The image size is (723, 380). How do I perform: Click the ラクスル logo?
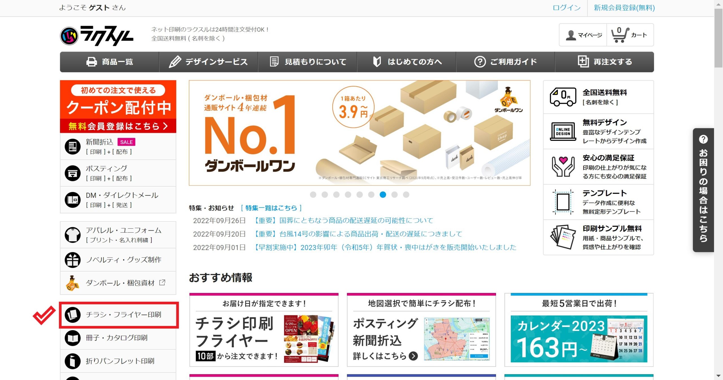pos(97,36)
